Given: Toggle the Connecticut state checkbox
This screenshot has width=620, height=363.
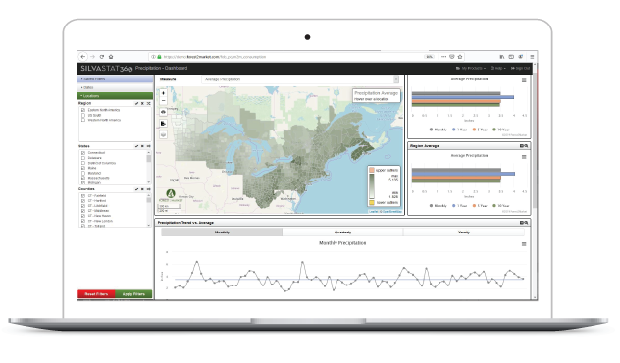Looking at the screenshot, I should [83, 153].
